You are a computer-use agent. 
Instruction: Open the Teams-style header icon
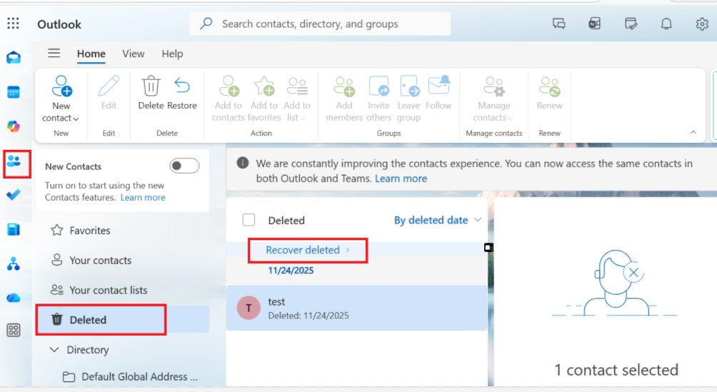(594, 24)
